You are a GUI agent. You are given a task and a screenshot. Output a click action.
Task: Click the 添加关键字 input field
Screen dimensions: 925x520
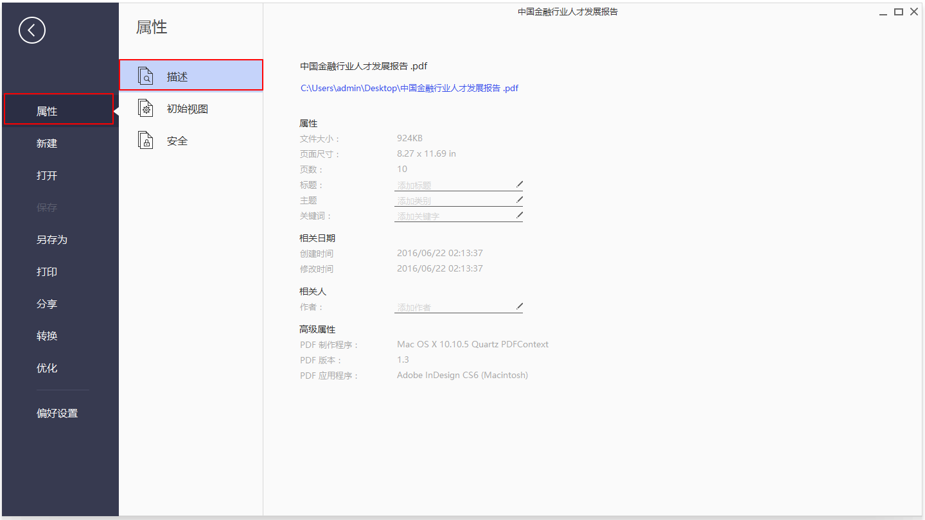(x=459, y=216)
